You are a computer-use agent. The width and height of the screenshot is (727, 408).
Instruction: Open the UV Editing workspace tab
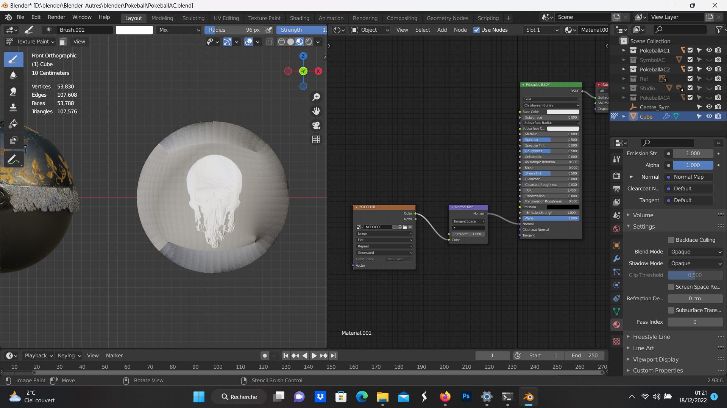226,17
